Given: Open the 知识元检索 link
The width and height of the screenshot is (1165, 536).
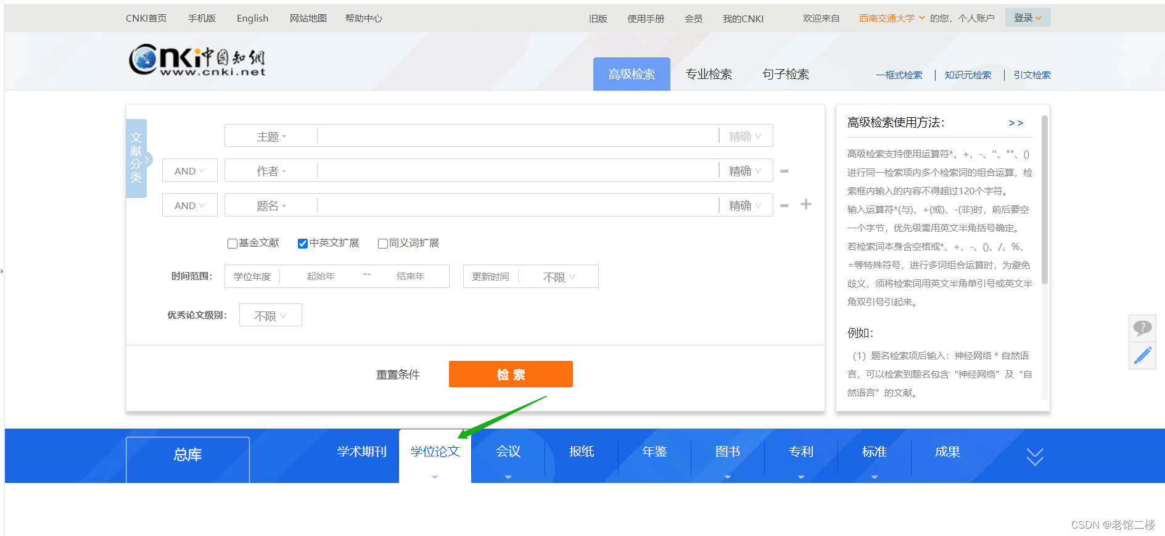Looking at the screenshot, I should [968, 75].
